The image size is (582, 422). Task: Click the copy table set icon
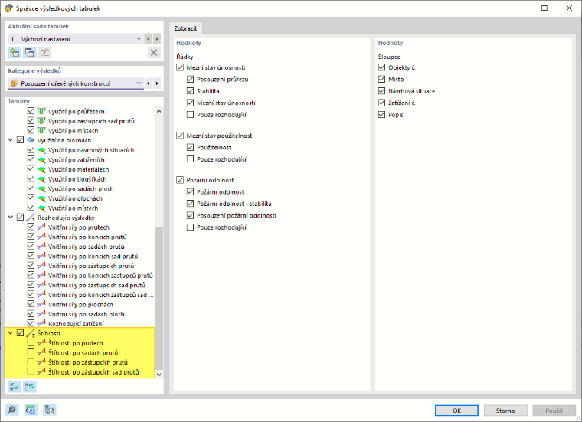[30, 53]
